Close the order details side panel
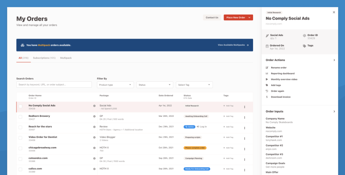 click(334, 12)
